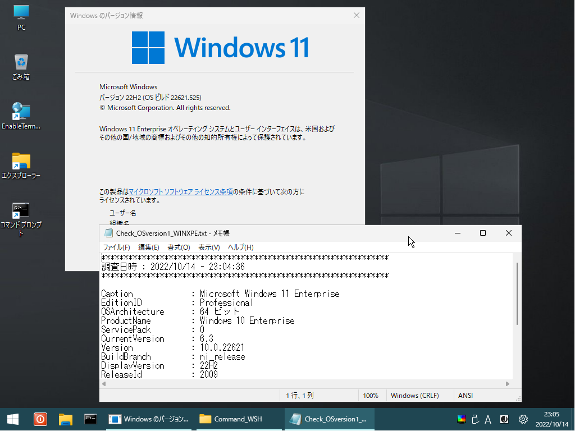The image size is (575, 431).
Task: Click Notepad horizontal scroll right arrow
Action: pyautogui.click(x=508, y=384)
